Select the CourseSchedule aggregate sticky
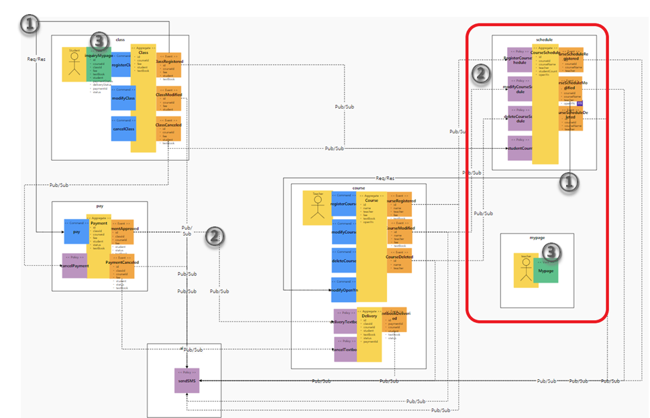Image resolution: width=650 pixels, height=418 pixels. coord(545,104)
